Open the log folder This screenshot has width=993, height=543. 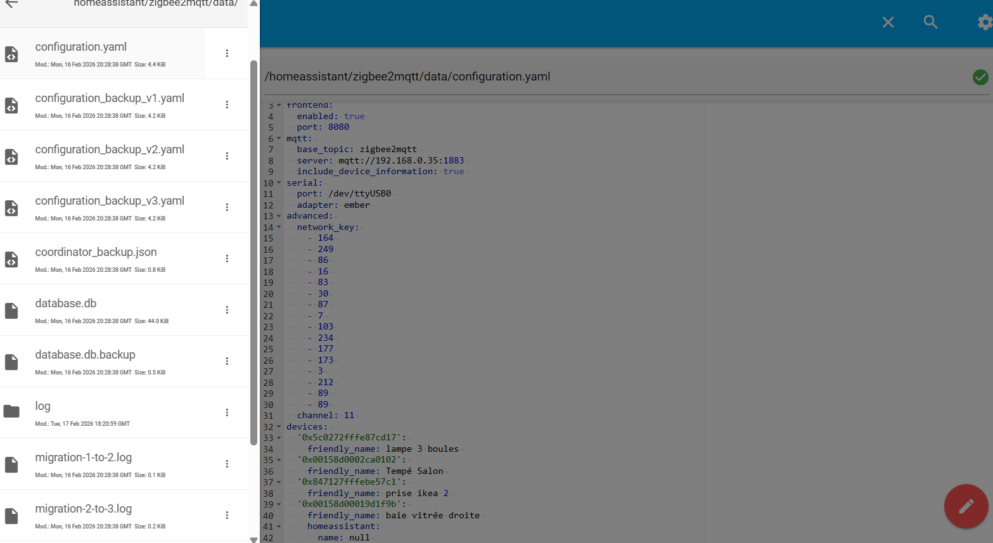tap(42, 406)
